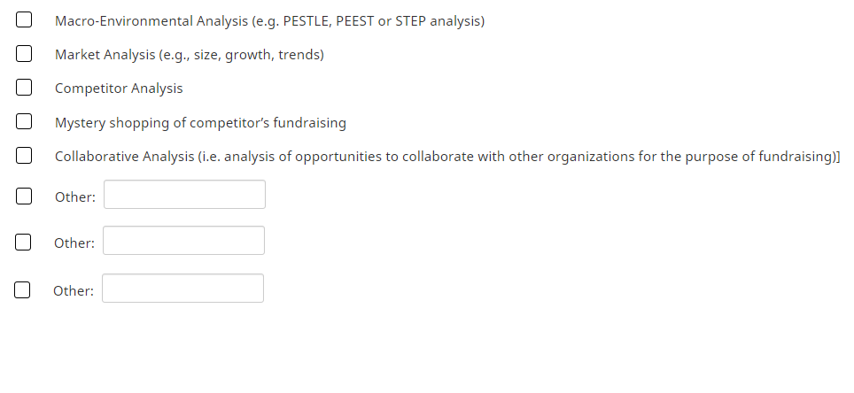854x393 pixels.
Task: Tick the Market Analysis checkbox
Action: (24, 54)
